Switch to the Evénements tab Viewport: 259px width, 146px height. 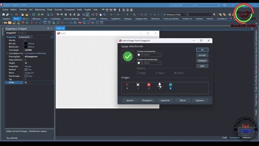click(x=24, y=37)
